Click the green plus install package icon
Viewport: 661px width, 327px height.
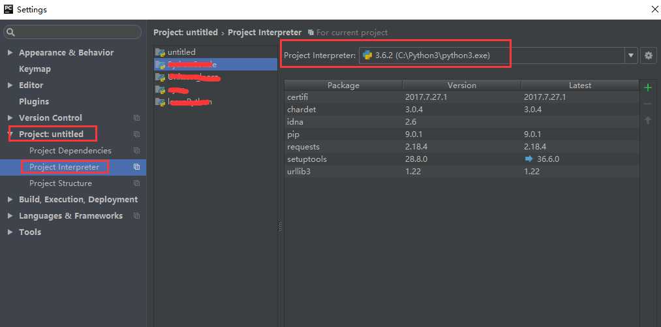(648, 87)
